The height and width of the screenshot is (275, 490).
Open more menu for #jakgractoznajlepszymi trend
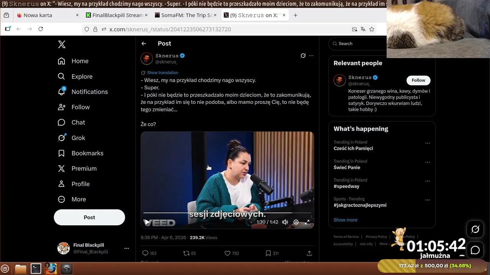(428, 200)
